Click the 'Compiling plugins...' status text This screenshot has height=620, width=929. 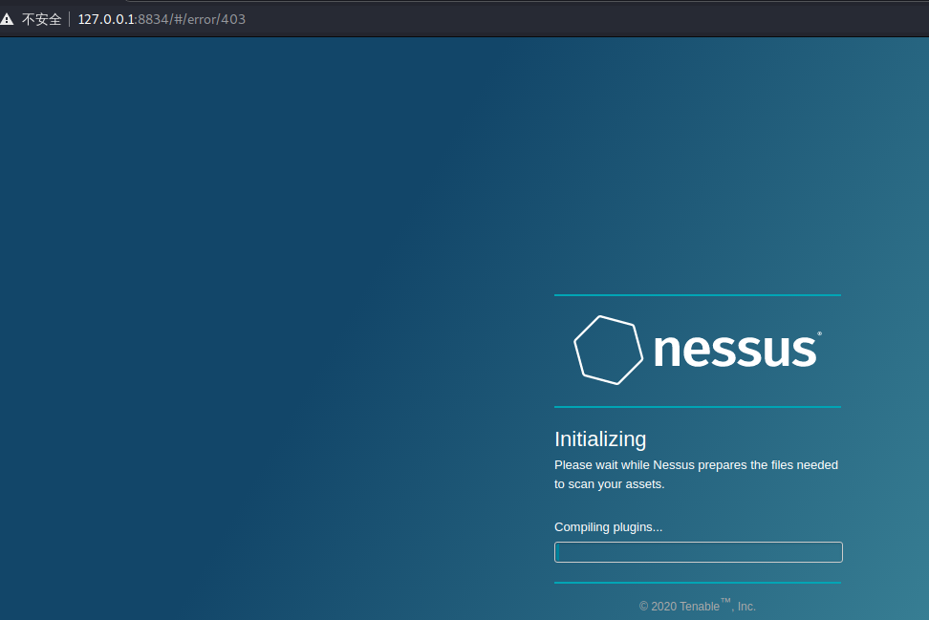pyautogui.click(x=609, y=527)
